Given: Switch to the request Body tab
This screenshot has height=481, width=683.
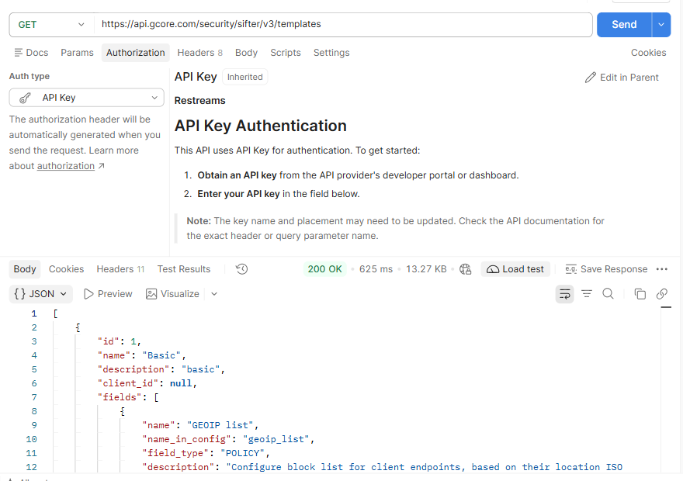Looking at the screenshot, I should (x=246, y=53).
